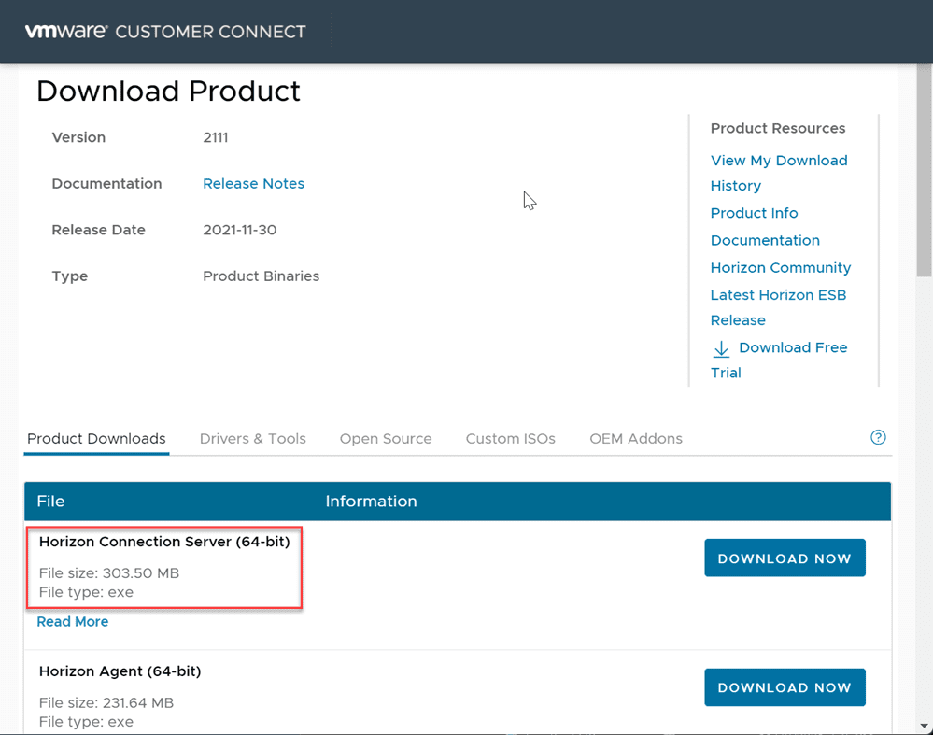Switch to the Drivers & Tools tab

click(252, 438)
